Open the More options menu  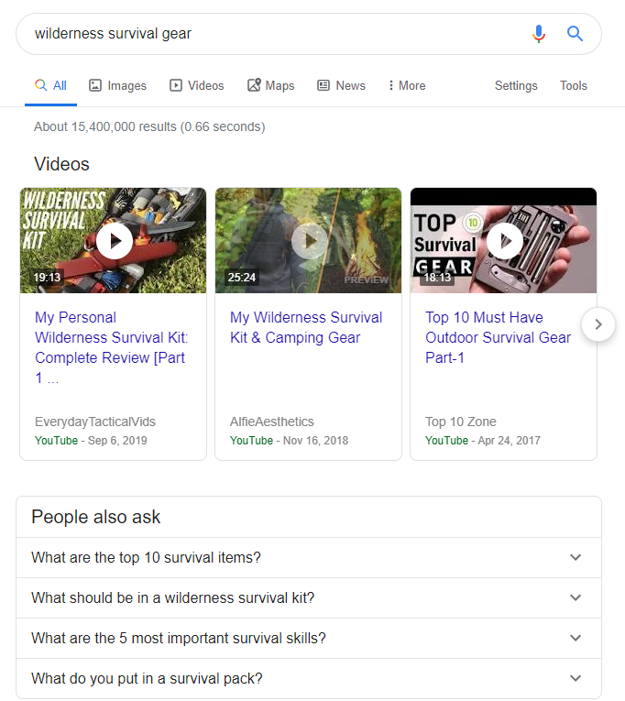tap(406, 85)
